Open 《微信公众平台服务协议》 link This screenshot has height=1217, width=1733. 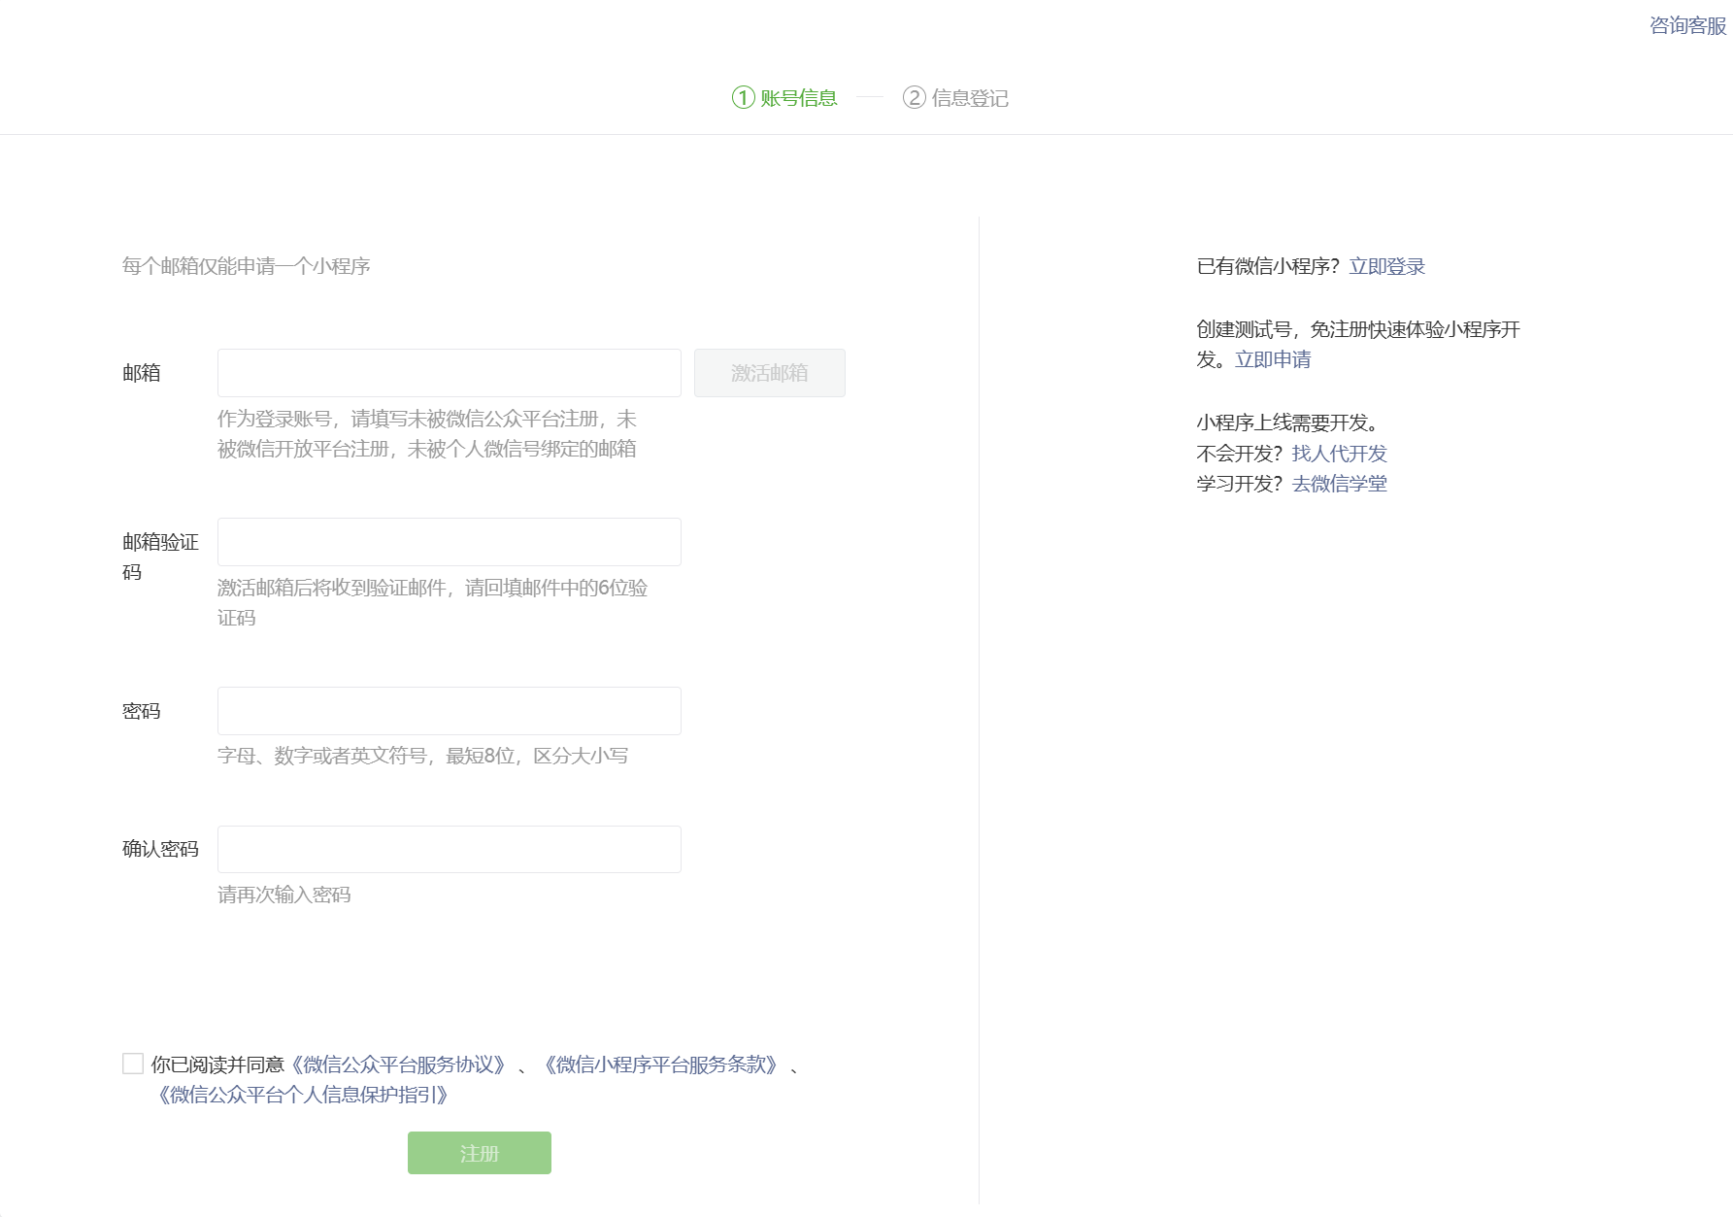398,1065
